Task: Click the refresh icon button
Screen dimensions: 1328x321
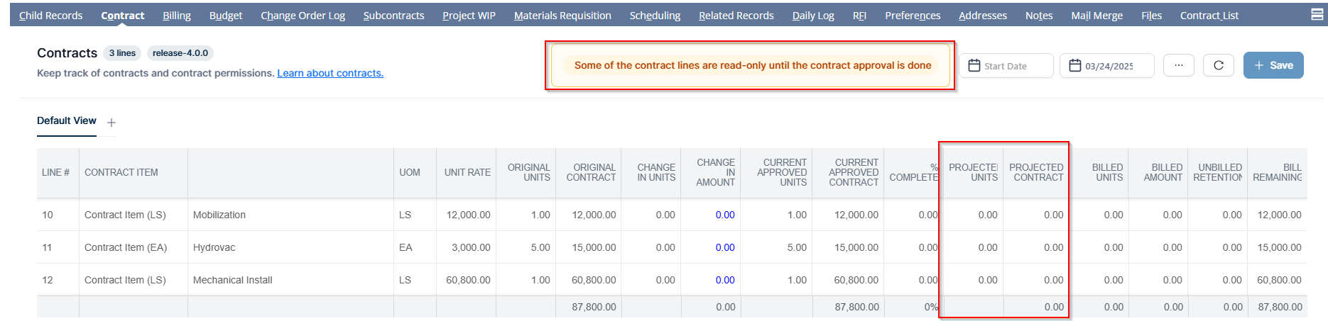Action: click(1219, 65)
